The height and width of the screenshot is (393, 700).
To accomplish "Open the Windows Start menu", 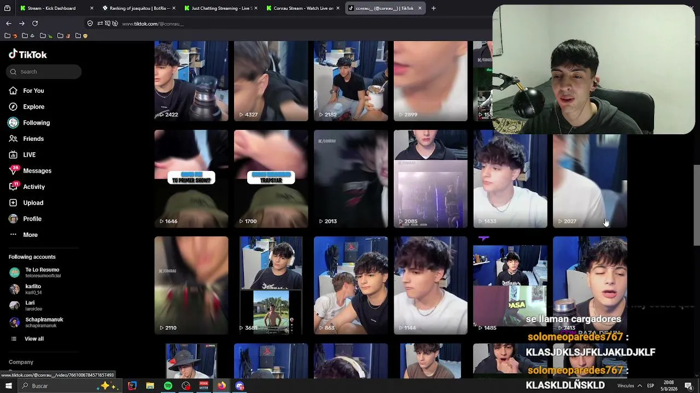I will pyautogui.click(x=8, y=386).
